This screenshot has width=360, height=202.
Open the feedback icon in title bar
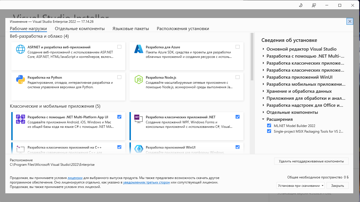click(314, 5)
